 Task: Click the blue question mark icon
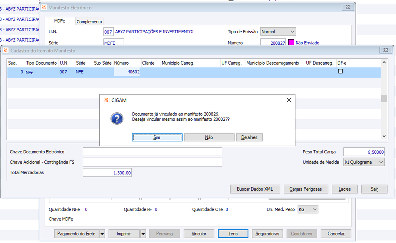click(117, 119)
